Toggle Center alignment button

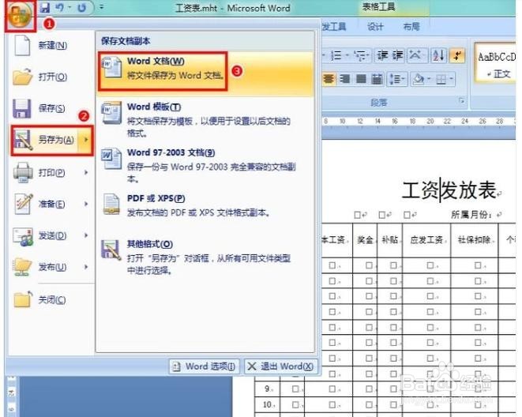(x=329, y=79)
